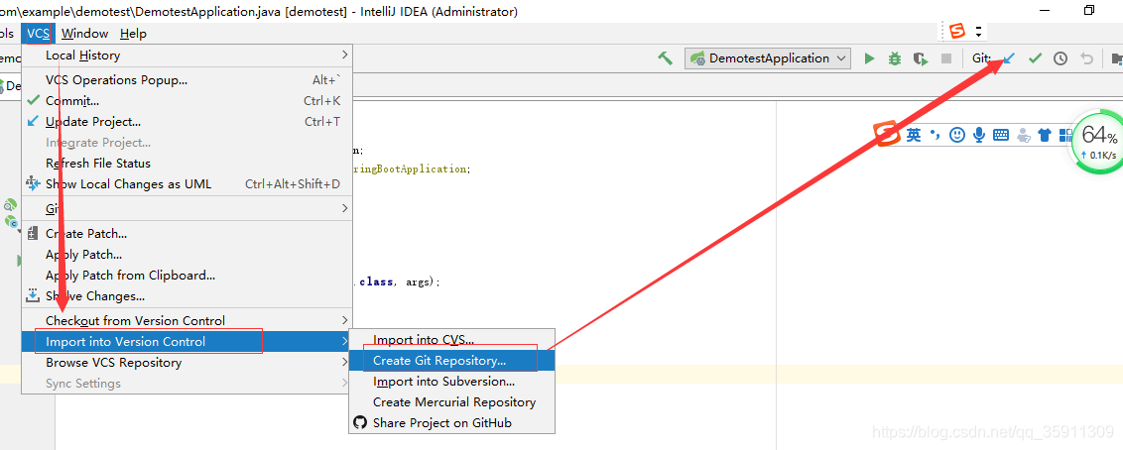Select Create Git Repository...

452,361
